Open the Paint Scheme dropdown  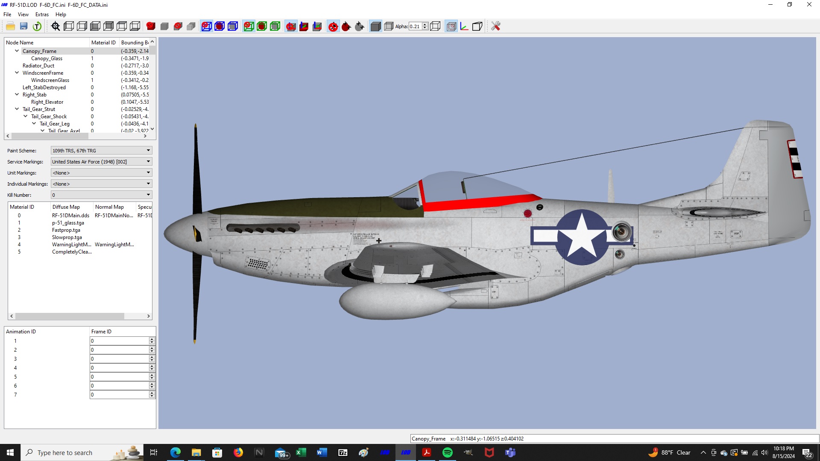coord(101,151)
